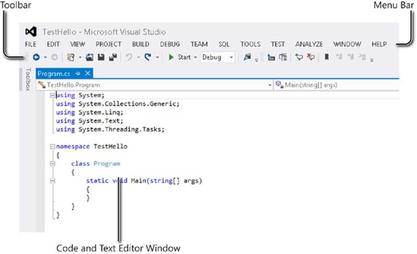The width and height of the screenshot is (417, 254).
Task: Click the Save All icon
Action: point(113,57)
